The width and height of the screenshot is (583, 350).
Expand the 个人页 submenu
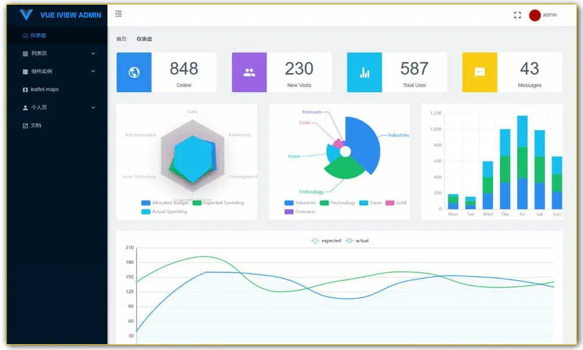point(93,107)
